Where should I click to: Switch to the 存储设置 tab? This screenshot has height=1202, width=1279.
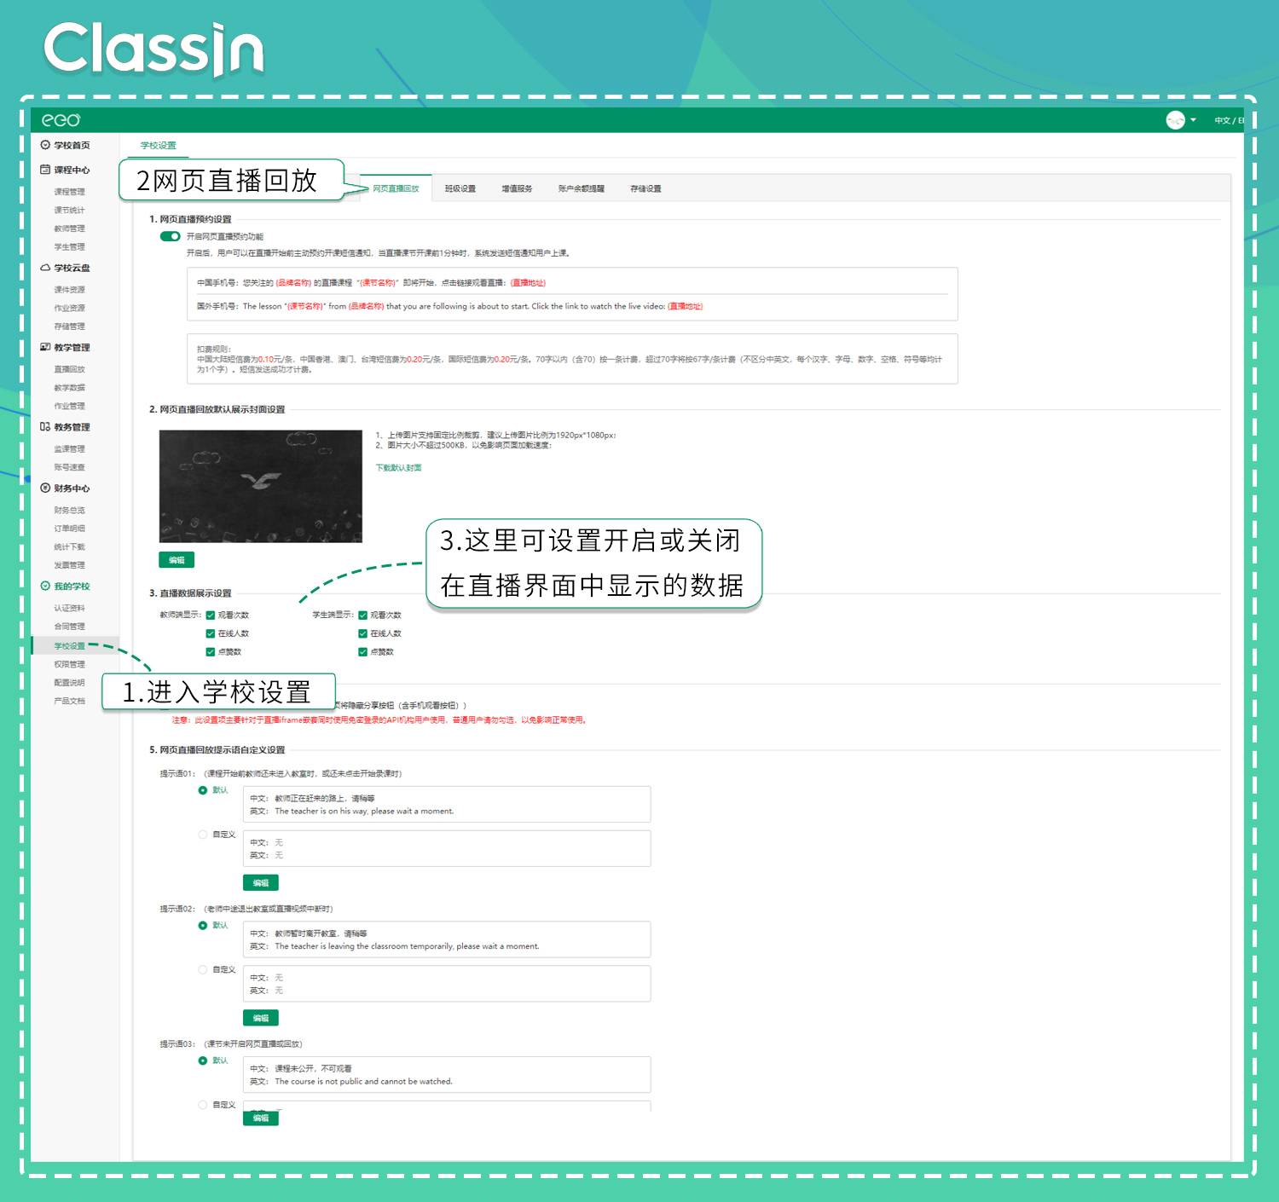tap(645, 188)
